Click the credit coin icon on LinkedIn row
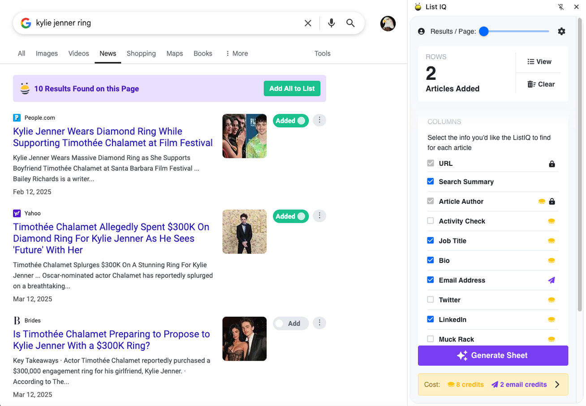The height and width of the screenshot is (406, 586). point(552,320)
